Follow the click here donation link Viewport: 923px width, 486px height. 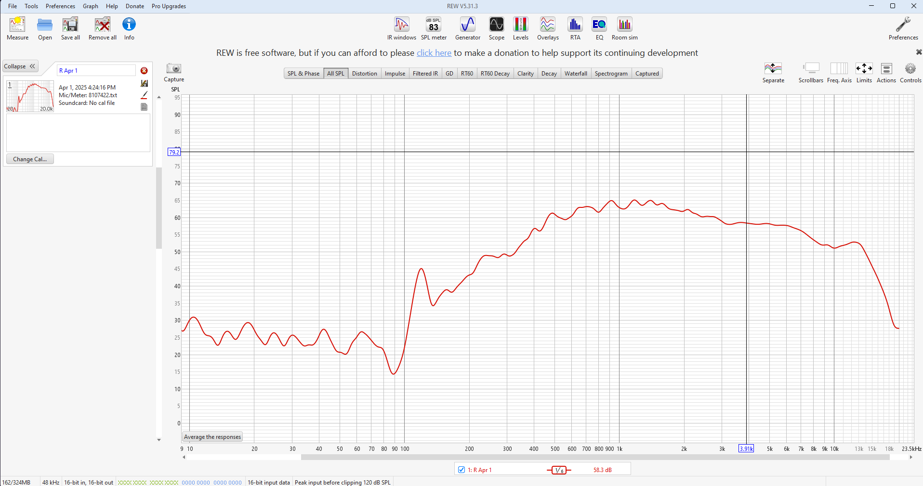point(434,53)
